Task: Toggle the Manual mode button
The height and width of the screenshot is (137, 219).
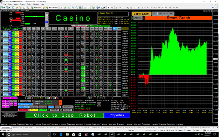Action: click(x=51, y=107)
